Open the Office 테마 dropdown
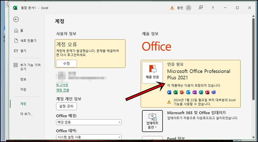258x142 pixels. 89,137
